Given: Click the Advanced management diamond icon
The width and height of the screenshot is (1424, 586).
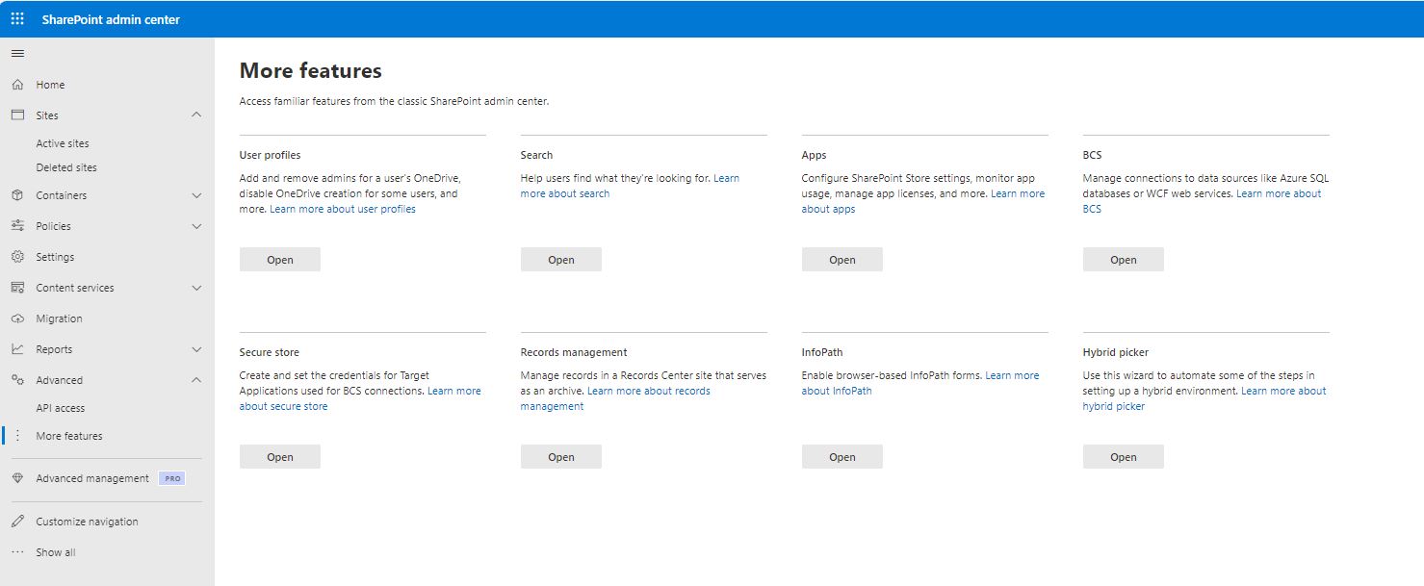Looking at the screenshot, I should tap(17, 478).
